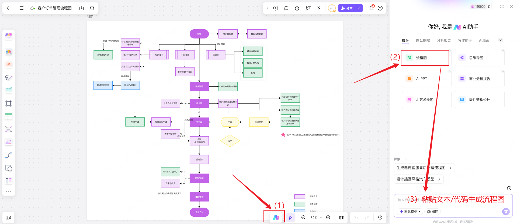Insert a table from sidebar

[9, 116]
